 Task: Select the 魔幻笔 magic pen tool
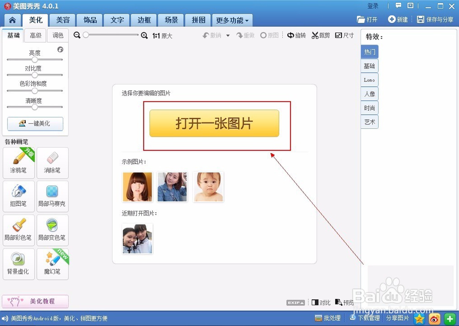pos(52,264)
